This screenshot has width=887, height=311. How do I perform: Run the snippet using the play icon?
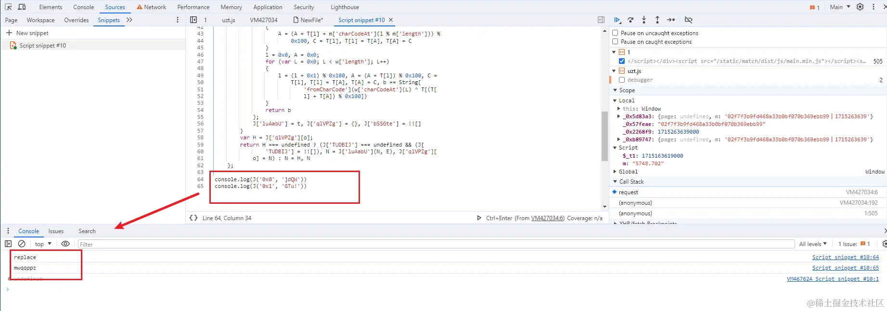[x=479, y=218]
